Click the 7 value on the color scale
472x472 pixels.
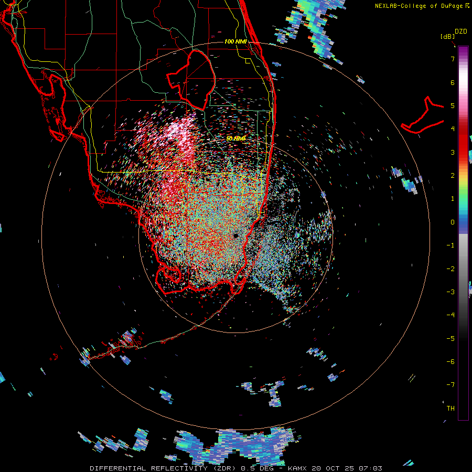453,59
